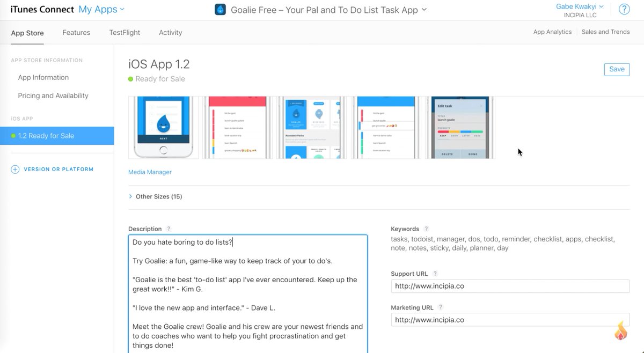Click the green Ready for Sale status
The width and height of the screenshot is (644, 353).
pyautogui.click(x=157, y=79)
